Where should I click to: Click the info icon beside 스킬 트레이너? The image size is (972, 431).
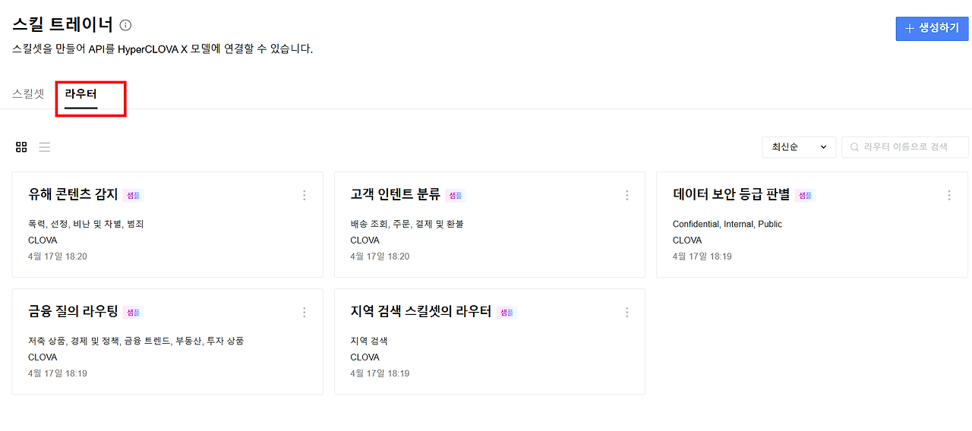(126, 25)
